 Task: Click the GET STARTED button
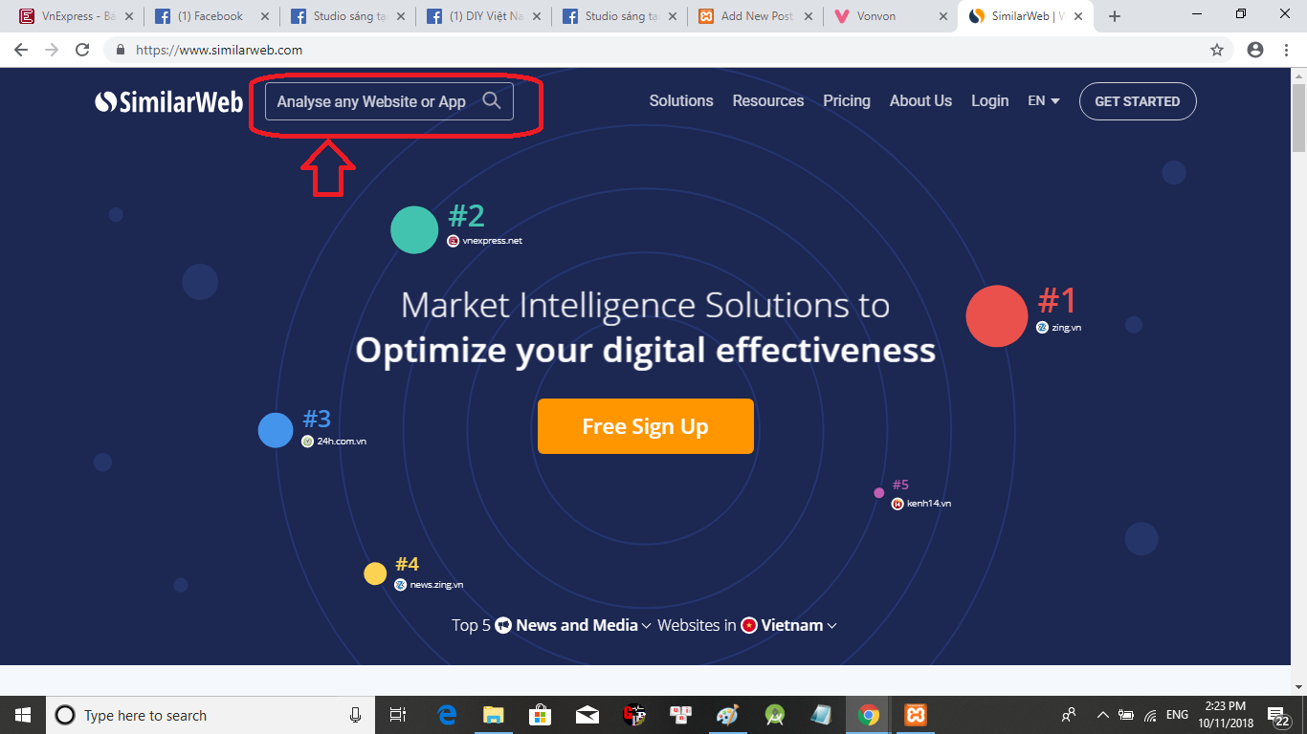[x=1137, y=101]
